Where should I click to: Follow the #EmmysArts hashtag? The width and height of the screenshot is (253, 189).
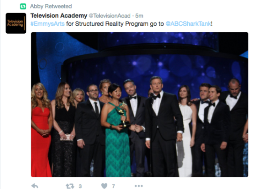click(x=47, y=24)
